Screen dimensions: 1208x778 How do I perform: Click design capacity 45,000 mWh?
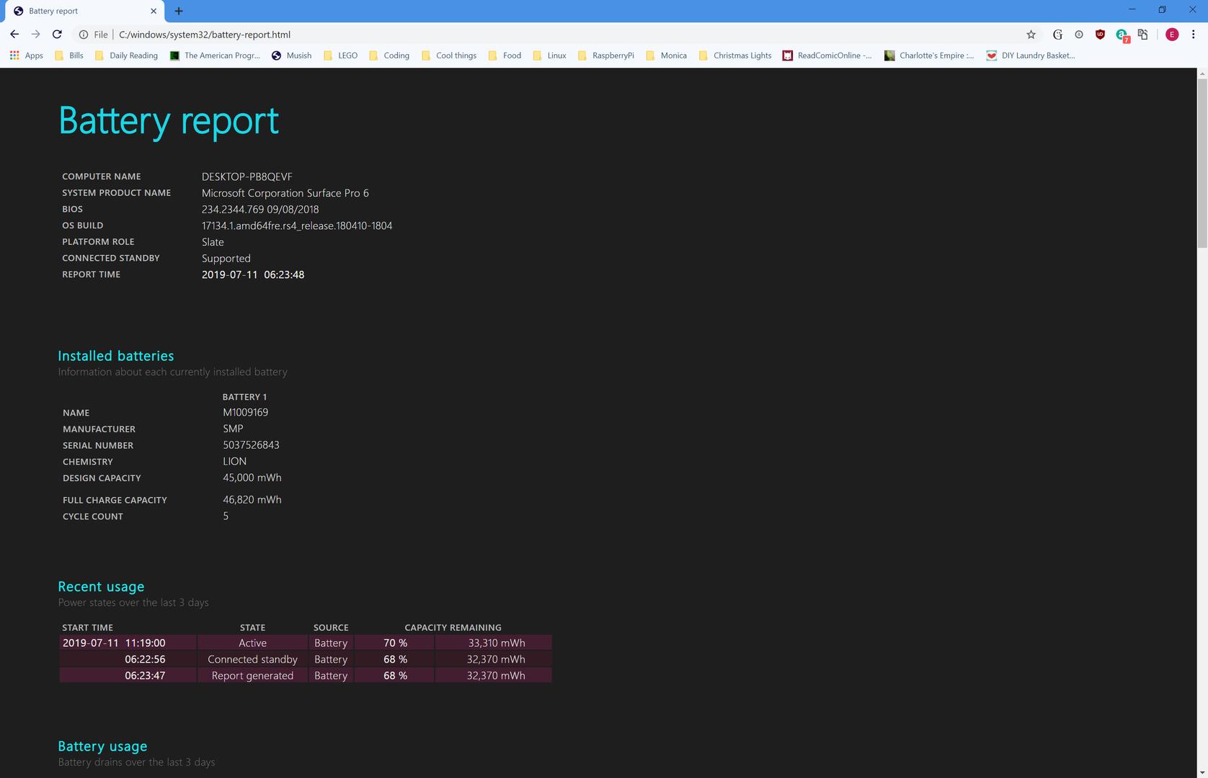[252, 478]
